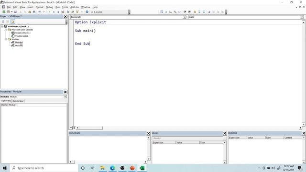Select Module1 in the project tree
Viewport: 306px width, 172px height.
coord(19,43)
